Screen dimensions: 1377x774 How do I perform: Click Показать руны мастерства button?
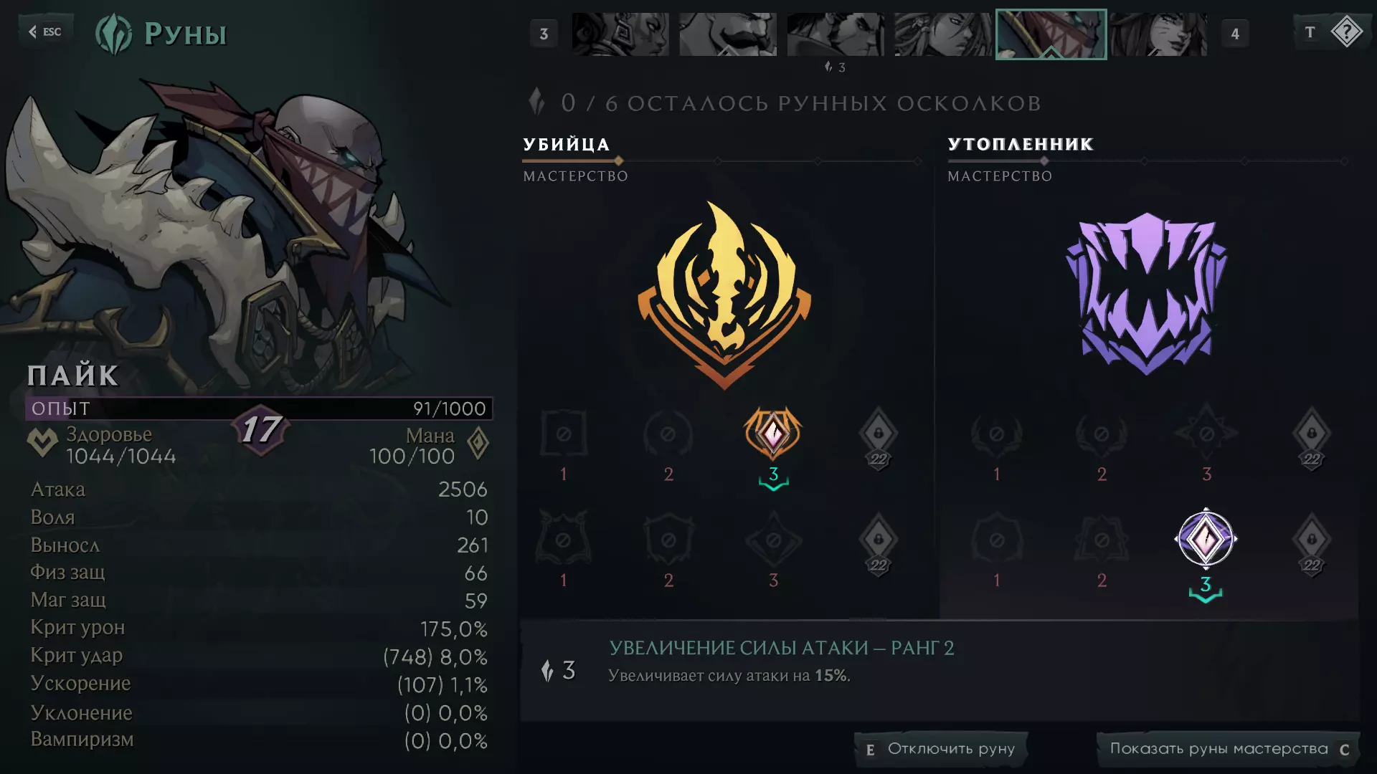click(1229, 749)
